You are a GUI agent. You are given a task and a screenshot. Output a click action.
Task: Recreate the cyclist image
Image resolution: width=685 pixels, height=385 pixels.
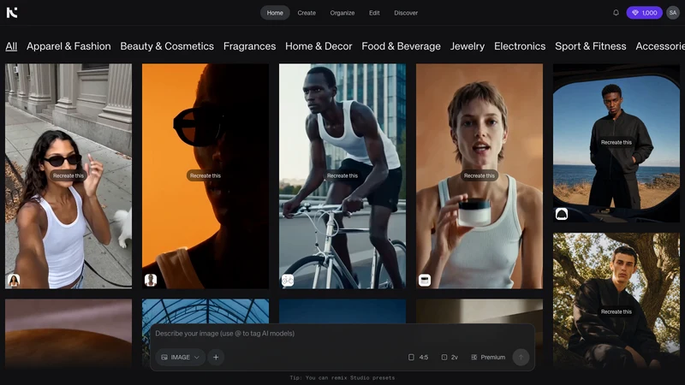[x=342, y=175]
